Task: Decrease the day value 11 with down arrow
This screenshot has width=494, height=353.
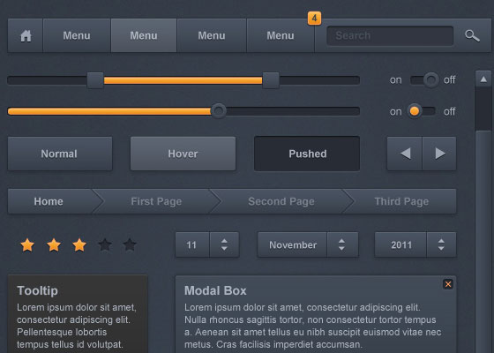Action: pos(224,248)
